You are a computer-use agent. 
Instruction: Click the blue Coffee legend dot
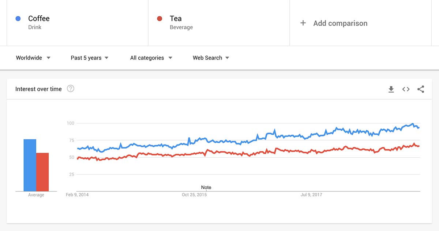[x=18, y=18]
